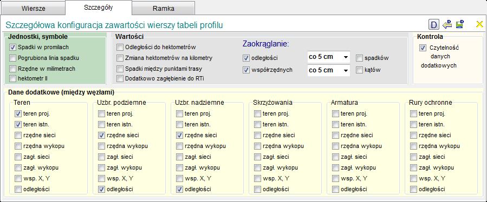This screenshot has width=487, height=202.
Task: Check teren proj. under Armatura
Action: pos(335,114)
